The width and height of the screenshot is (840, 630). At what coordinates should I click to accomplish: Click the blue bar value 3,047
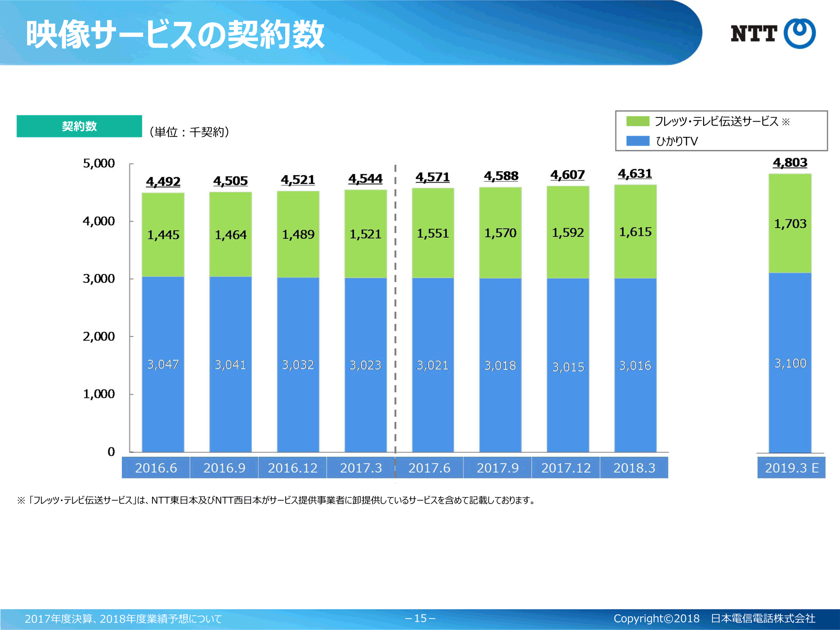pyautogui.click(x=163, y=364)
